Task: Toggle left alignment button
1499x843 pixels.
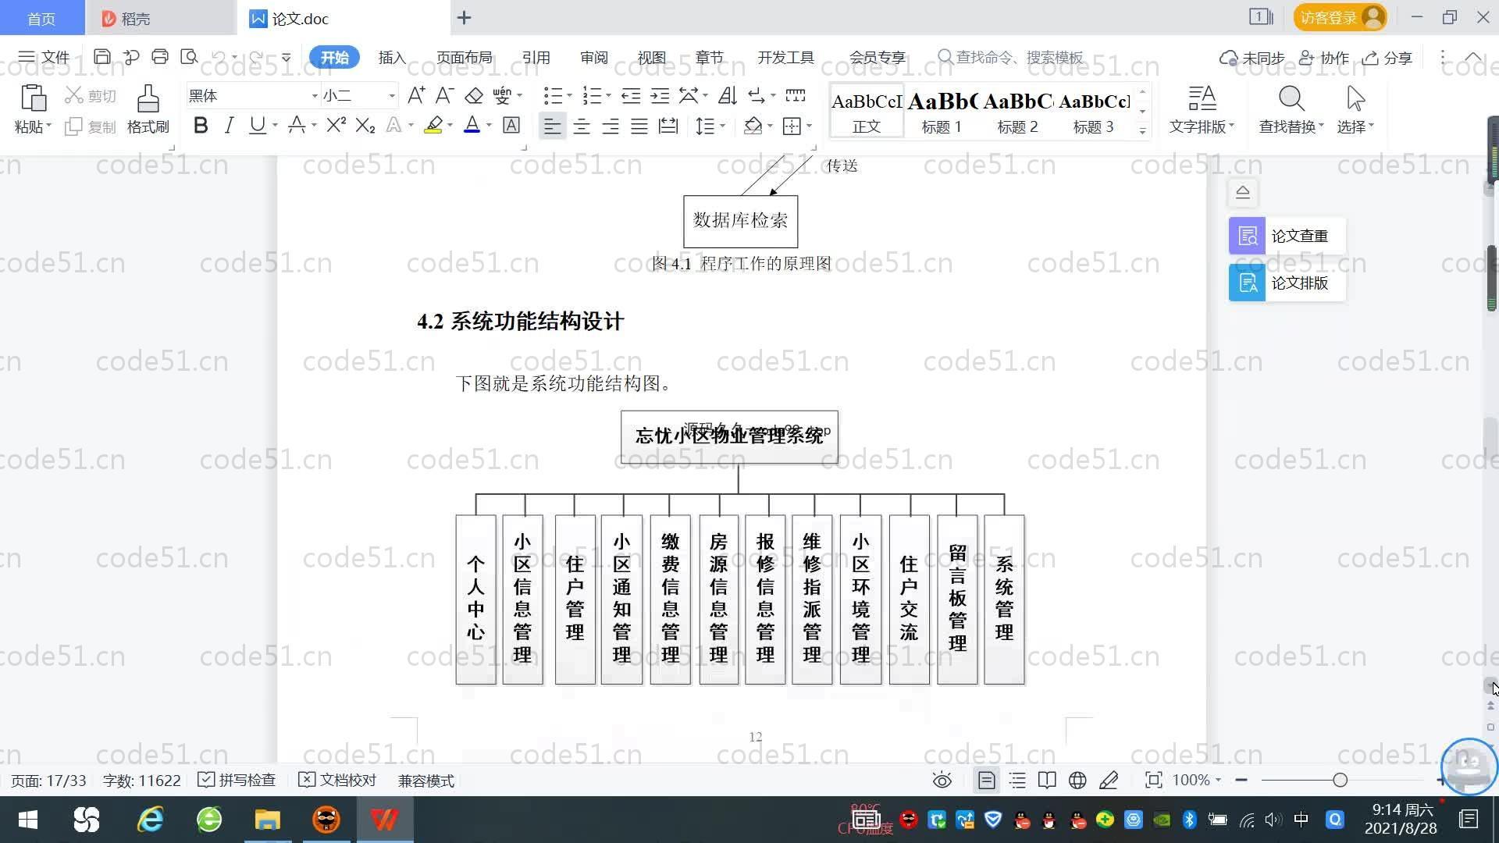Action: coord(552,126)
